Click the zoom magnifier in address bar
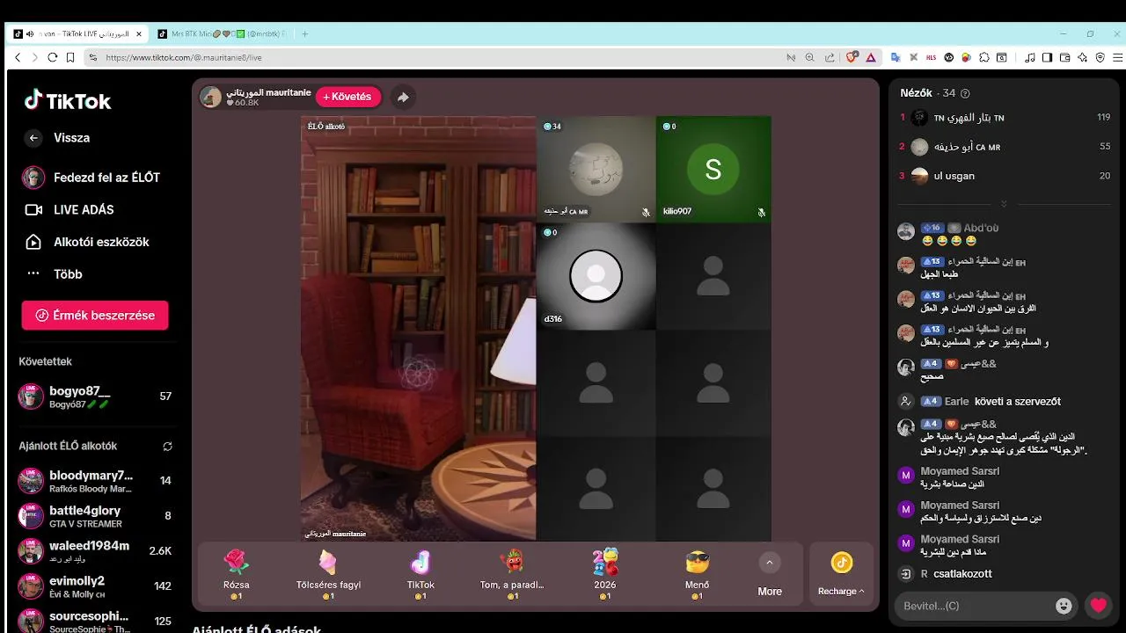This screenshot has height=633, width=1126. point(810,57)
